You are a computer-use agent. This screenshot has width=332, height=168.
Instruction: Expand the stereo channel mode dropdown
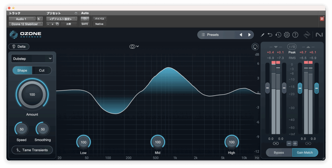pos(134,46)
